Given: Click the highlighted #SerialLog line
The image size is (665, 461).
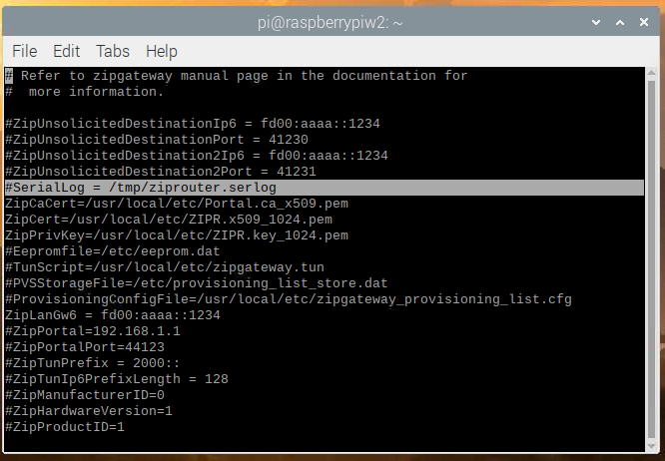Looking at the screenshot, I should coord(325,188).
